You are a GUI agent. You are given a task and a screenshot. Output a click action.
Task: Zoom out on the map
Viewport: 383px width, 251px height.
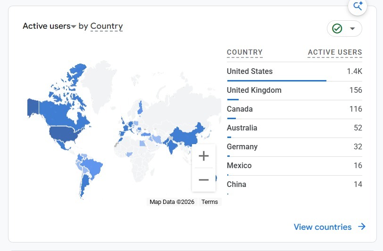[x=204, y=180]
